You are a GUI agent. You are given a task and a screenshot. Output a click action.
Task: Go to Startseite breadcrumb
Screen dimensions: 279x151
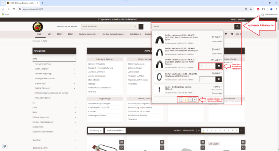(x=36, y=41)
